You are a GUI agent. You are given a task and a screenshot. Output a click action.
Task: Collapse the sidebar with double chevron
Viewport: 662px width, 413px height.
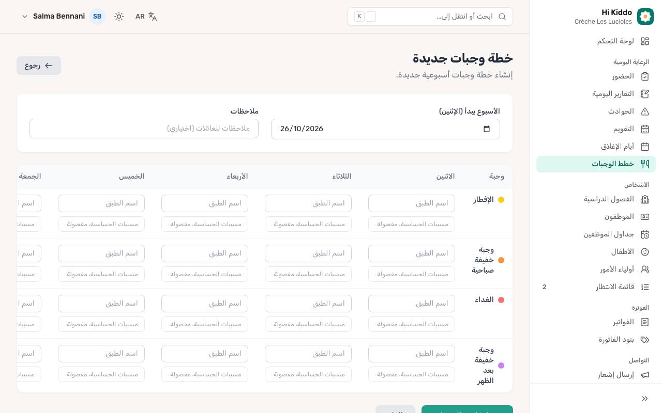click(645, 399)
